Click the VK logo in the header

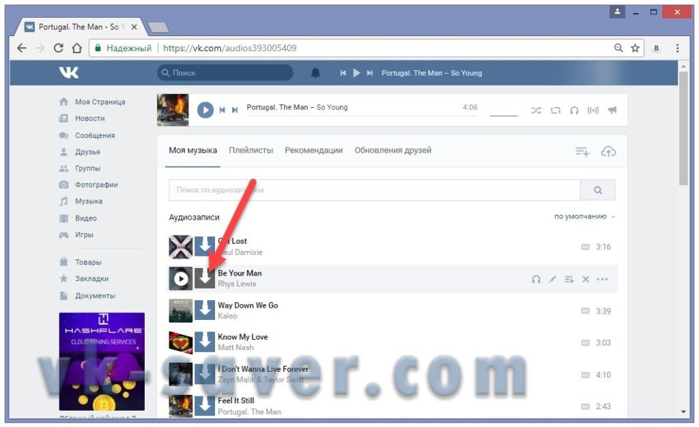pyautogui.click(x=69, y=72)
